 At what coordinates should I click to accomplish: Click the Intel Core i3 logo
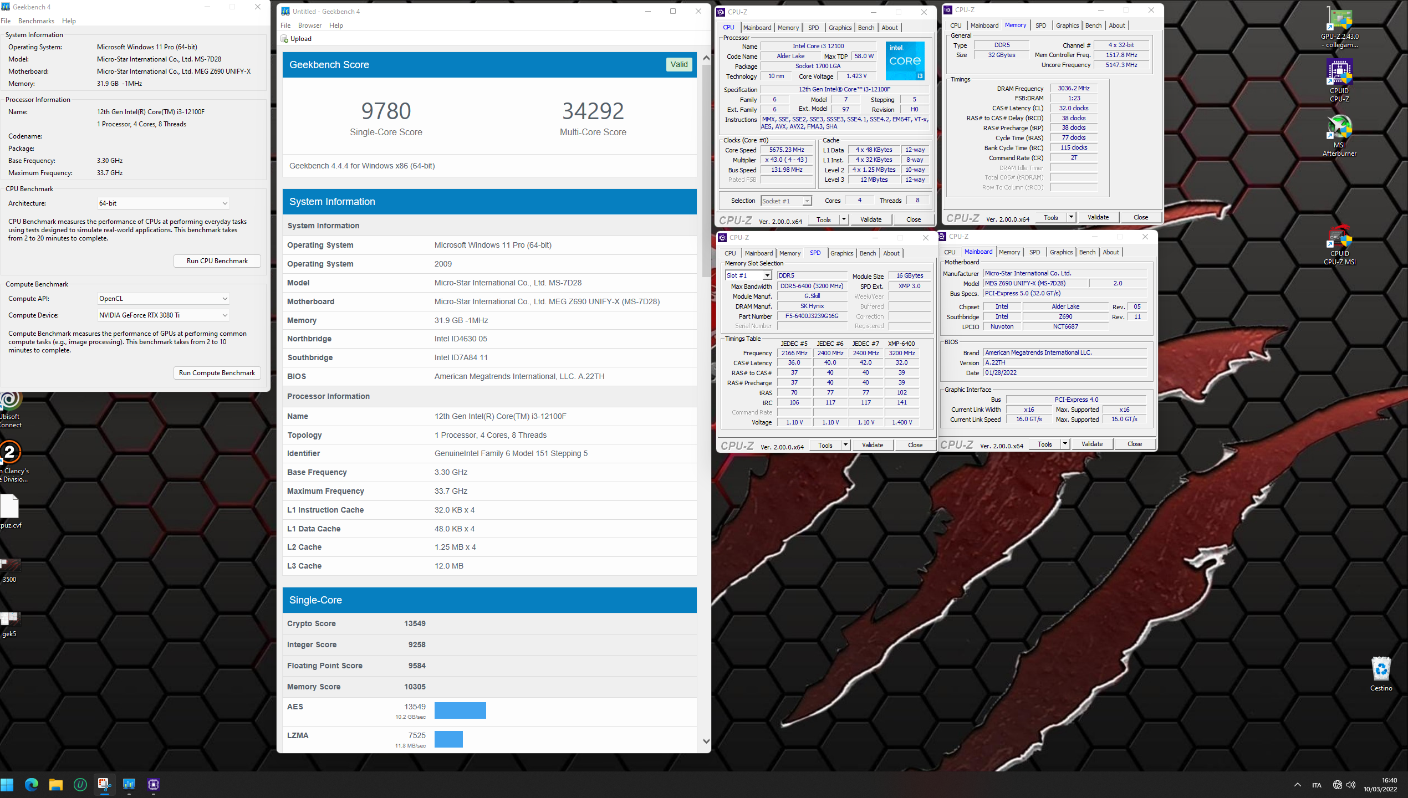905,60
